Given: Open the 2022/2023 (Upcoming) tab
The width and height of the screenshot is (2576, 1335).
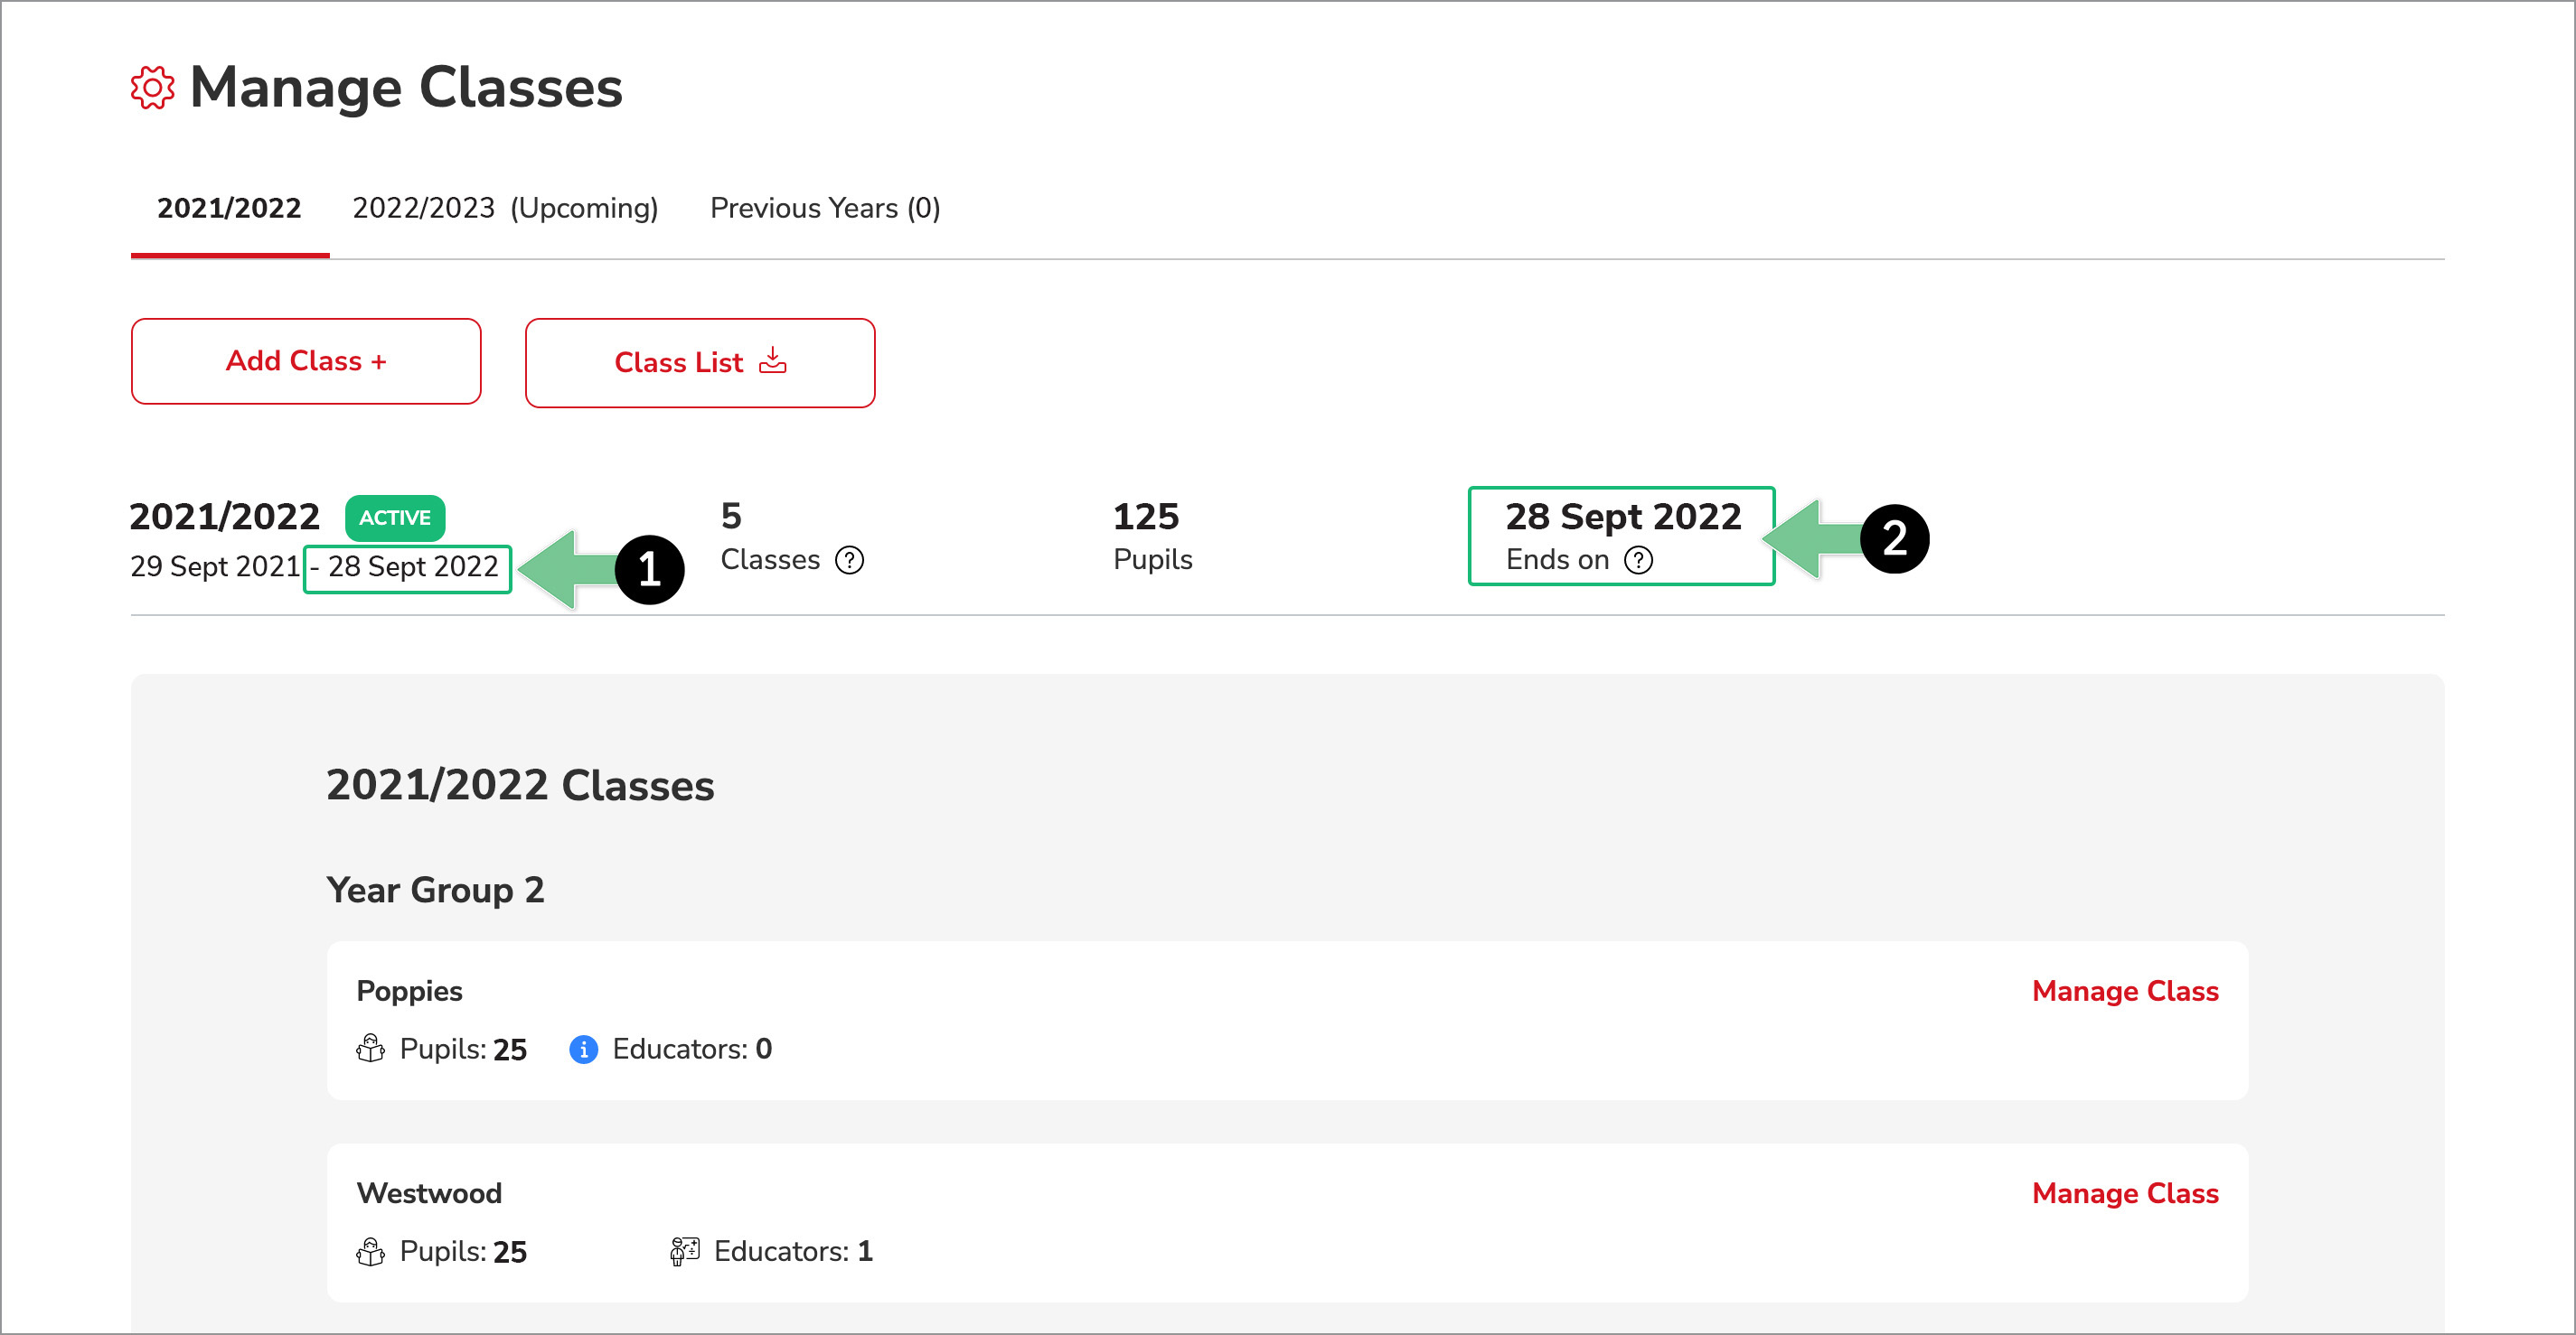Looking at the screenshot, I should click(505, 208).
